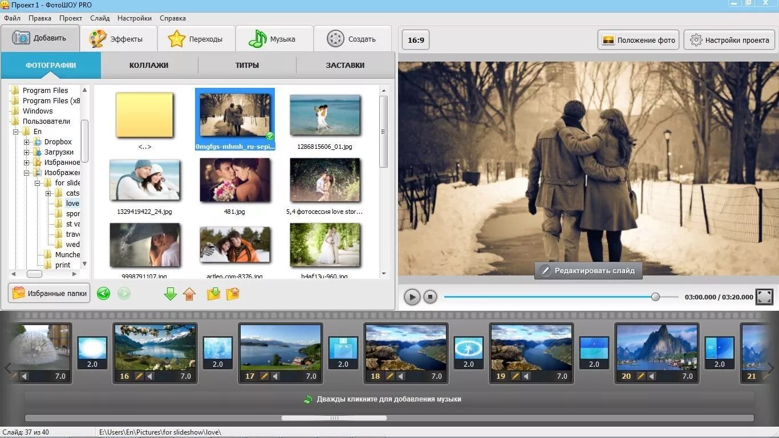779x438 pixels.
Task: Stop the slideshow preview
Action: (431, 297)
